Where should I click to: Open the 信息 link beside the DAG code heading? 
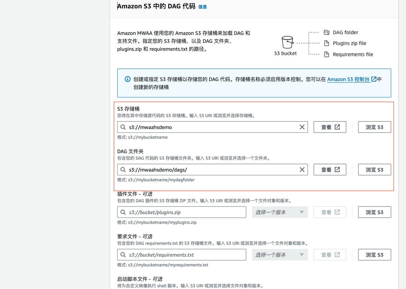pos(203,7)
